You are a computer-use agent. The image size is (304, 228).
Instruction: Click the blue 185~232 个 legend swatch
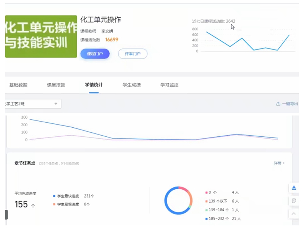pos(206,219)
